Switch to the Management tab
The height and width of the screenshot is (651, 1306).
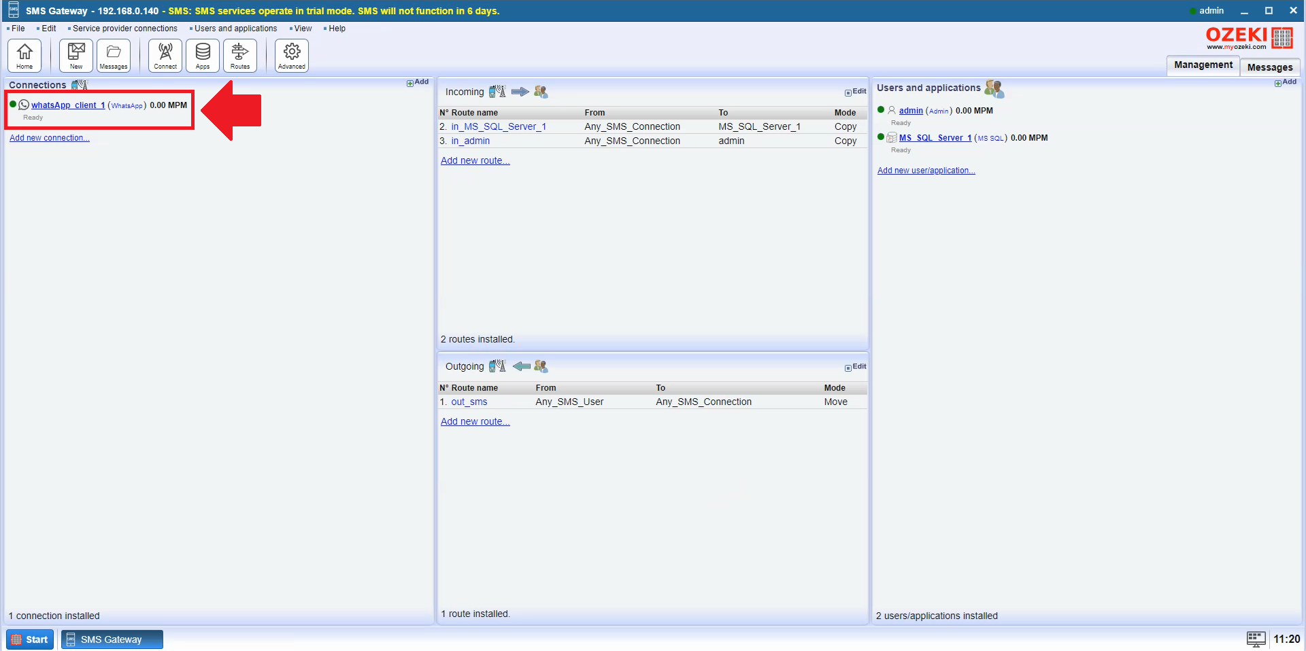click(x=1203, y=65)
